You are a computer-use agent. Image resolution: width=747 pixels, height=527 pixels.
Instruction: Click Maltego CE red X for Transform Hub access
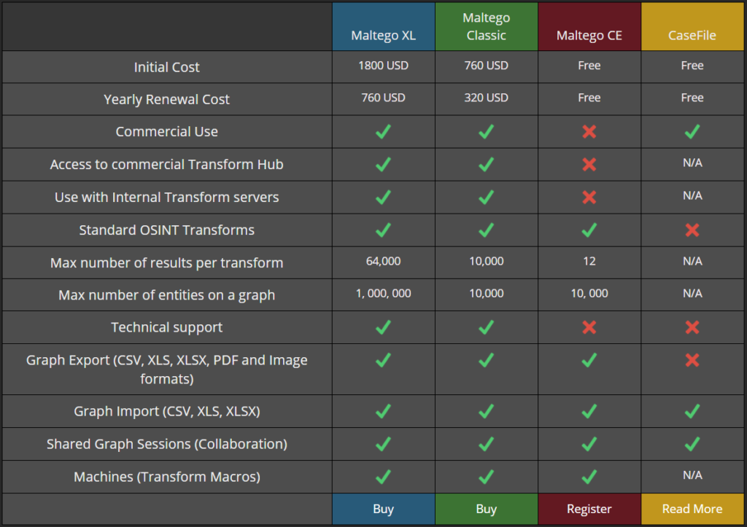(x=589, y=164)
